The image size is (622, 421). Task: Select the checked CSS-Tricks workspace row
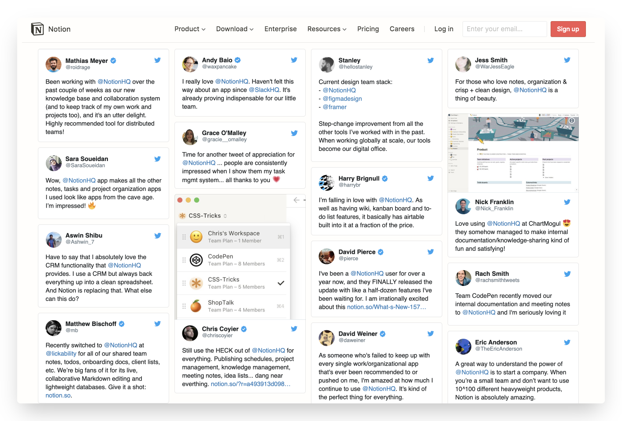pos(233,283)
